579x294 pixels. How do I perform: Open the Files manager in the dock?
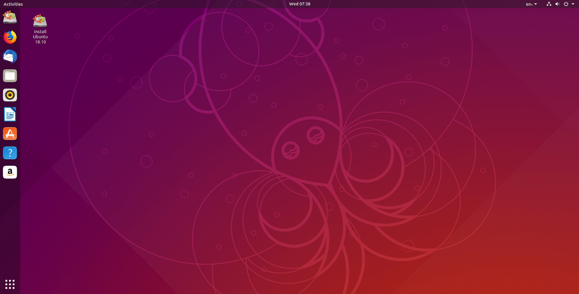[x=10, y=76]
